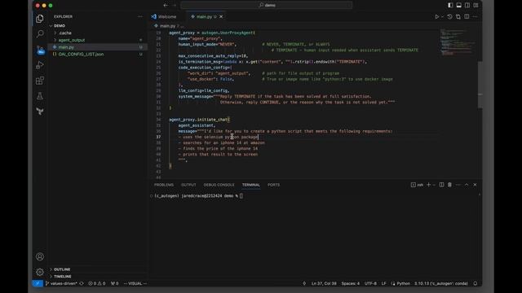Synchronize changes icon in status bar
The width and height of the screenshot is (522, 293).
pos(82,283)
